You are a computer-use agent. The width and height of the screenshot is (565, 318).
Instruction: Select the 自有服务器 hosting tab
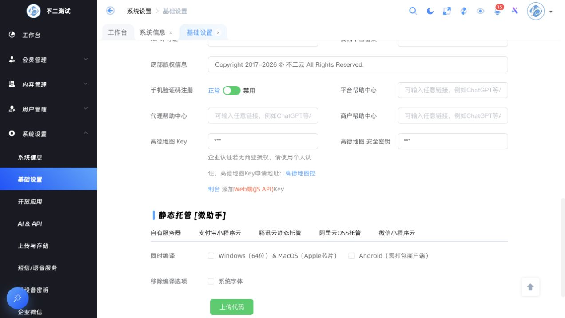pos(166,233)
